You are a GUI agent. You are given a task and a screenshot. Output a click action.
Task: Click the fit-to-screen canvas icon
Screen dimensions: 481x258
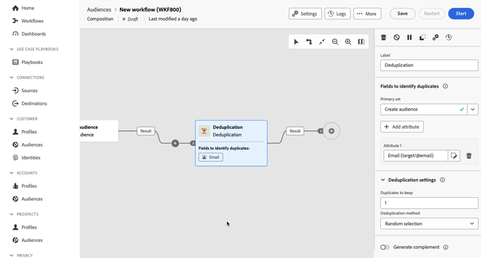[x=322, y=42]
